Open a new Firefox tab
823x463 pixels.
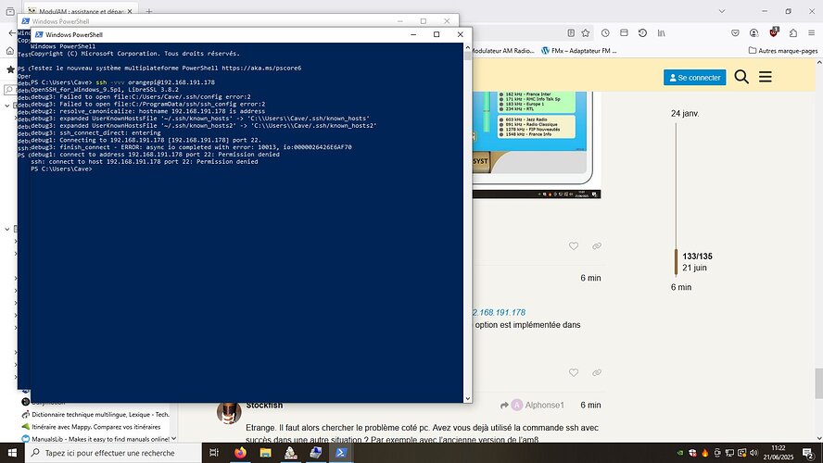coord(149,11)
